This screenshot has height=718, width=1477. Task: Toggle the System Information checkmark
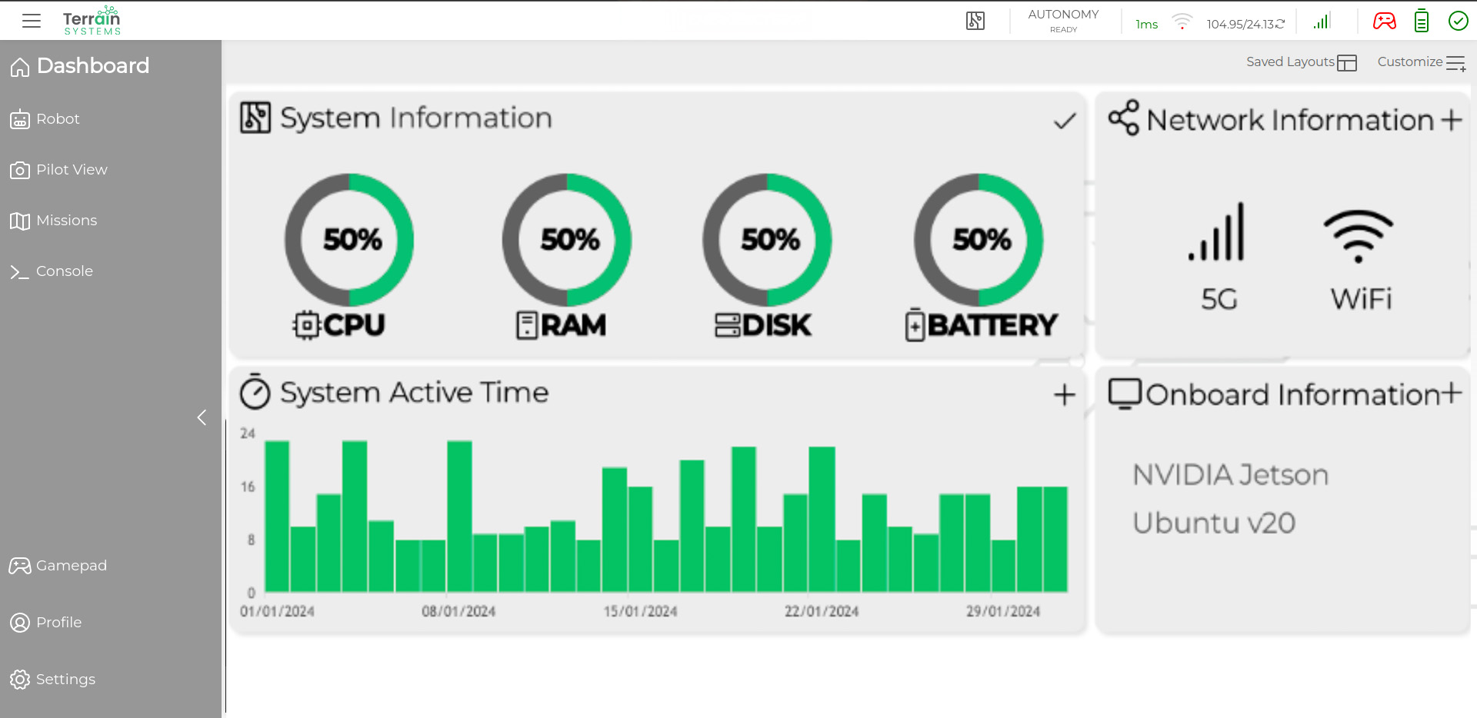1064,121
